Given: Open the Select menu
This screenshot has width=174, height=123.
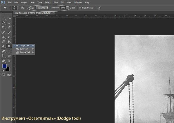Looking at the screenshot, I should [x=48, y=2].
